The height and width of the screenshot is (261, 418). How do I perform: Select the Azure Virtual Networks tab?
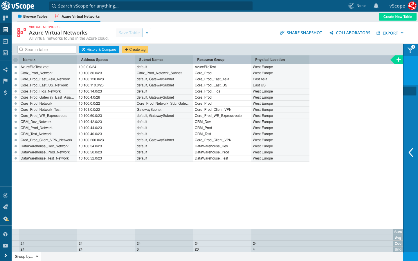click(x=77, y=17)
